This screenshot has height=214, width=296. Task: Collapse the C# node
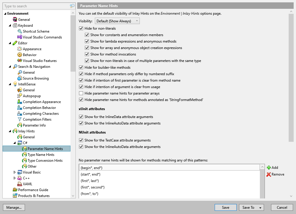[15, 143]
